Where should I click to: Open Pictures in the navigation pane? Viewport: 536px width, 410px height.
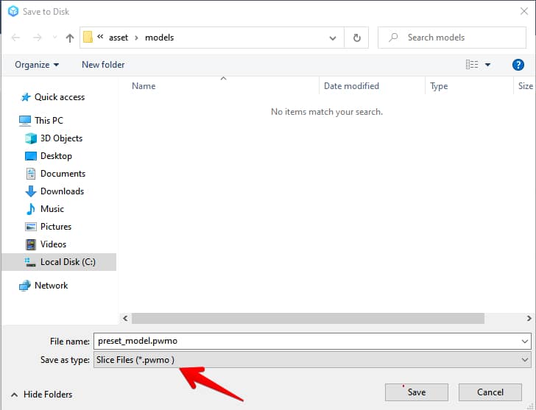(56, 227)
